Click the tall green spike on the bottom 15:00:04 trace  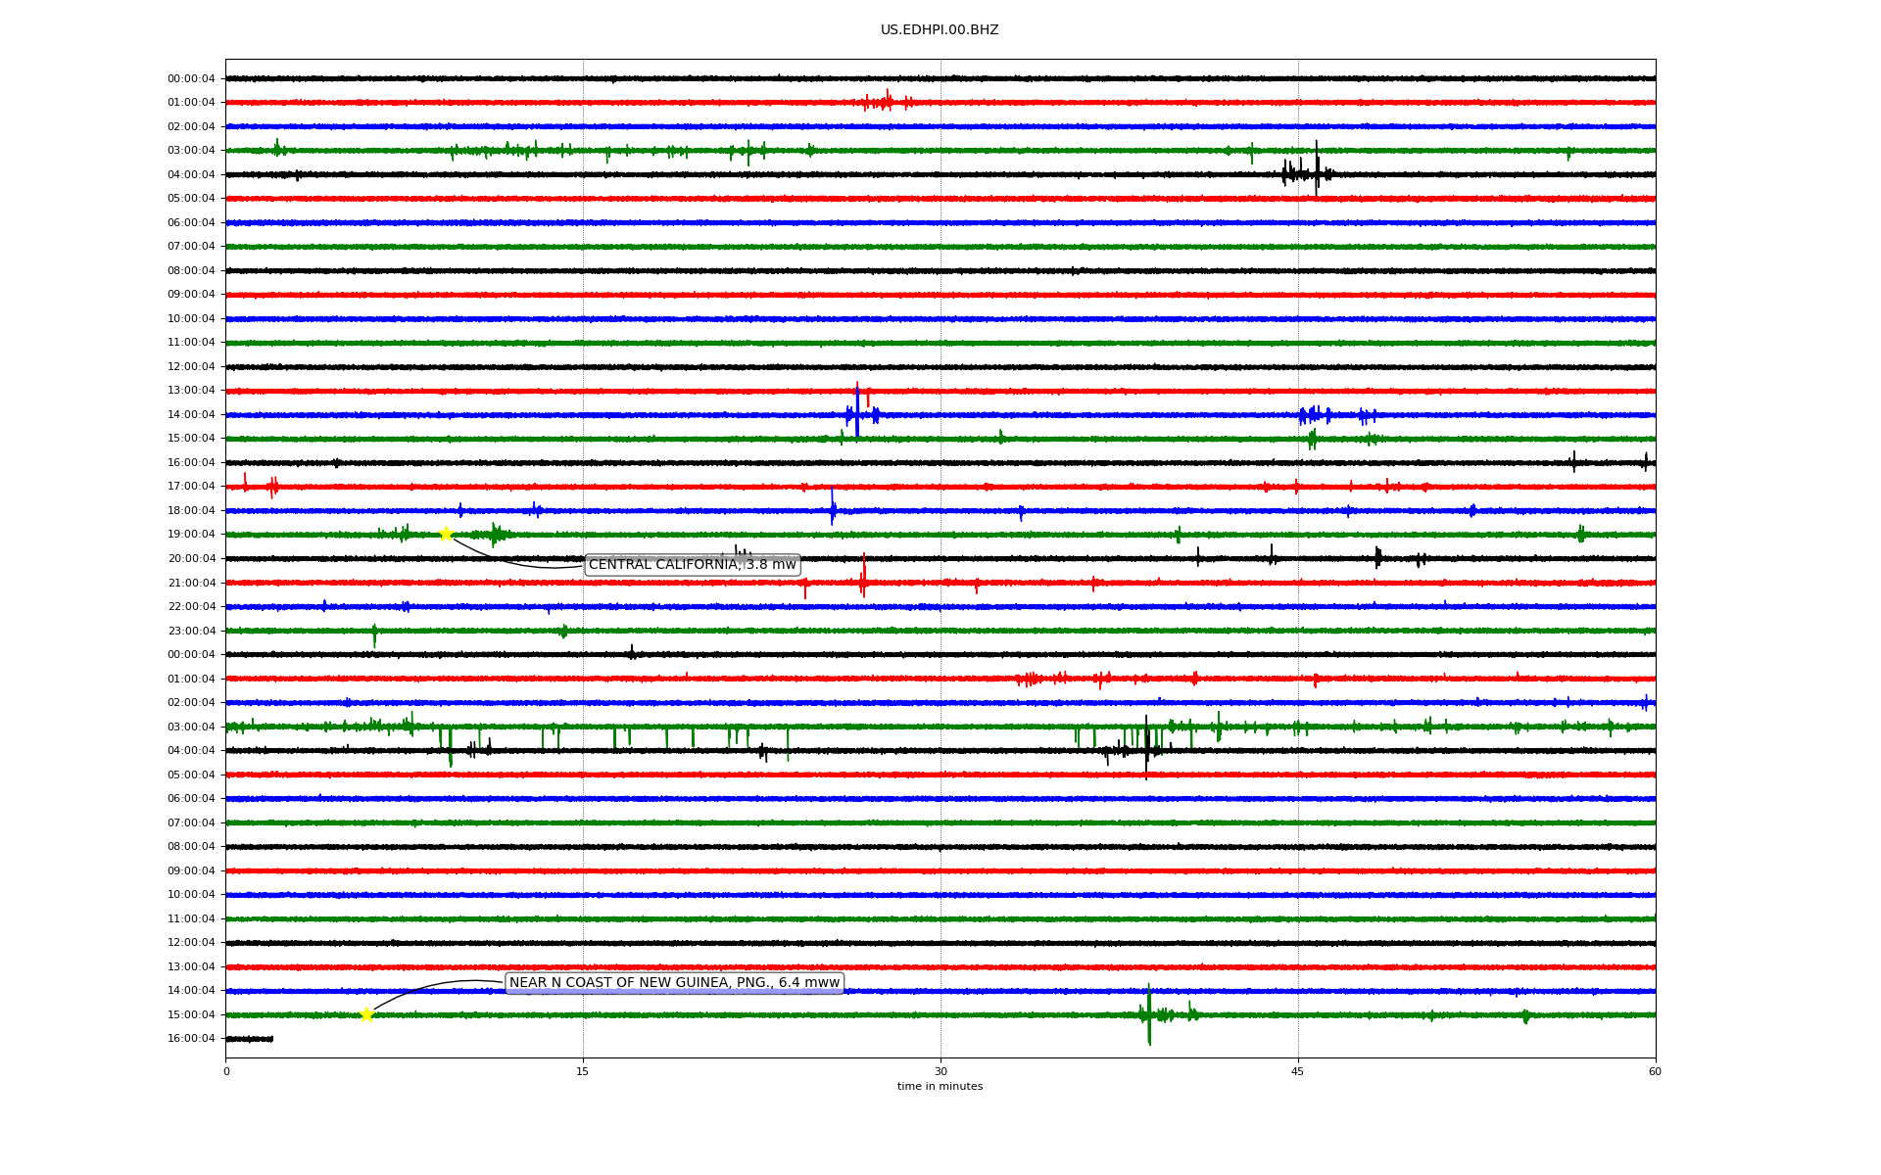pyautogui.click(x=1148, y=1014)
